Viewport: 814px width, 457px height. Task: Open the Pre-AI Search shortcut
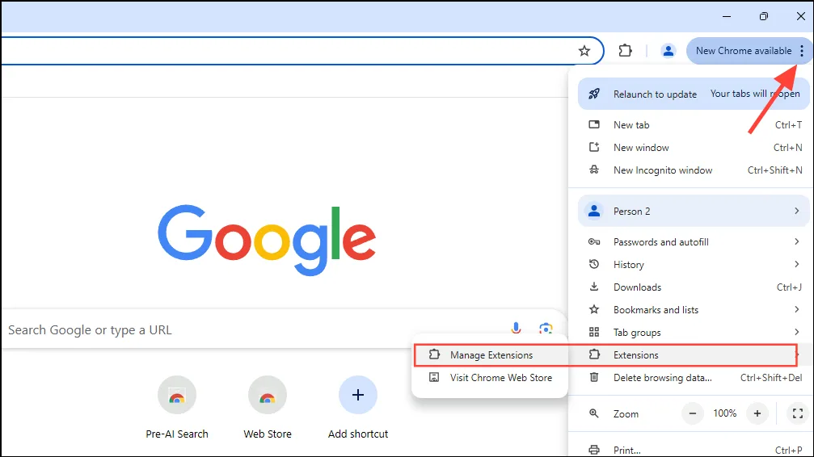pyautogui.click(x=177, y=408)
